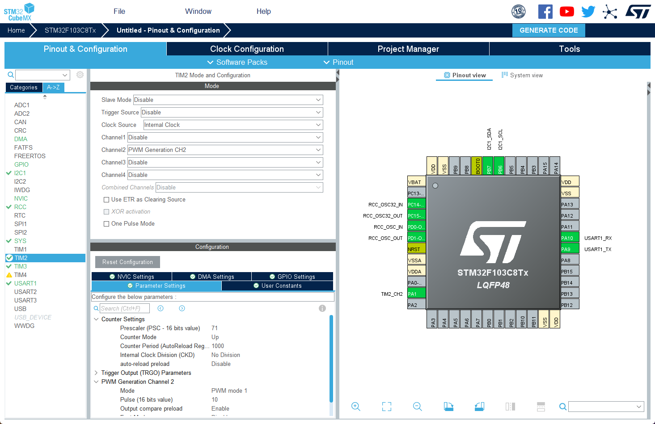Click the parameter info icon
The image size is (655, 424).
[x=322, y=308]
